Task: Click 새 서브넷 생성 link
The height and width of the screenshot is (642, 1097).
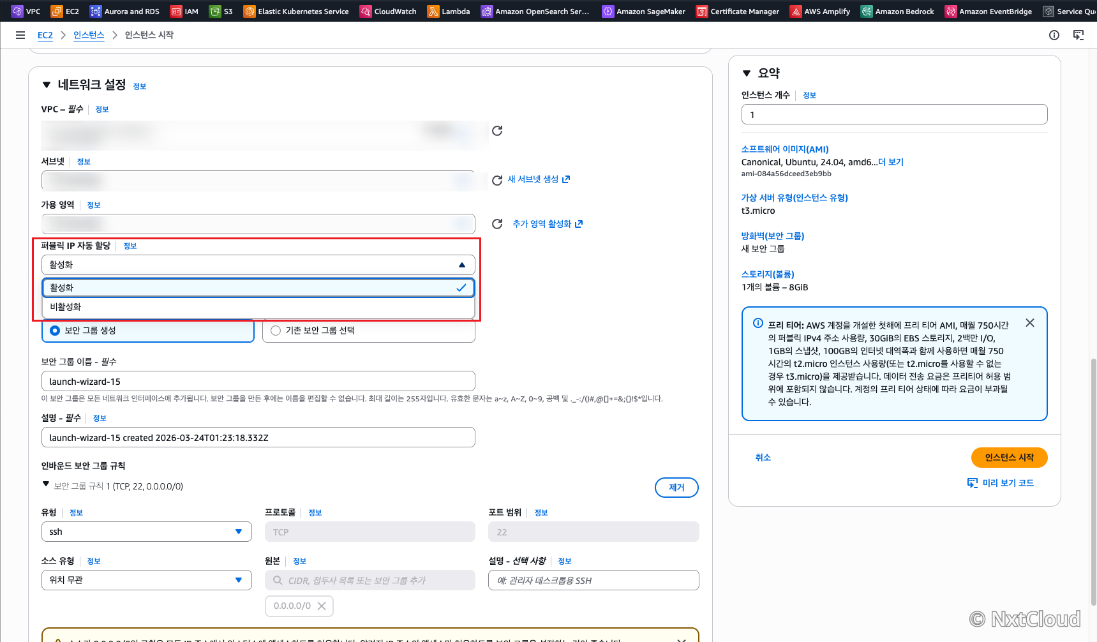Action: pos(539,179)
